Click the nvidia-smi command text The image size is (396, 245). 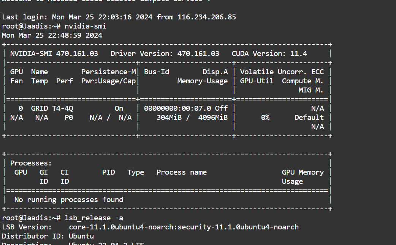coord(85,26)
